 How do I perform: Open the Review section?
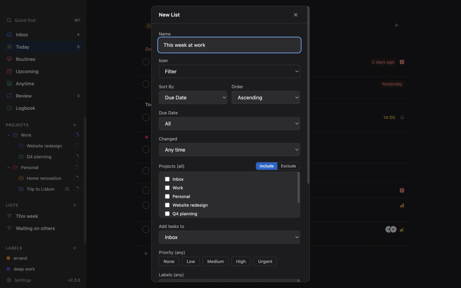click(43, 96)
